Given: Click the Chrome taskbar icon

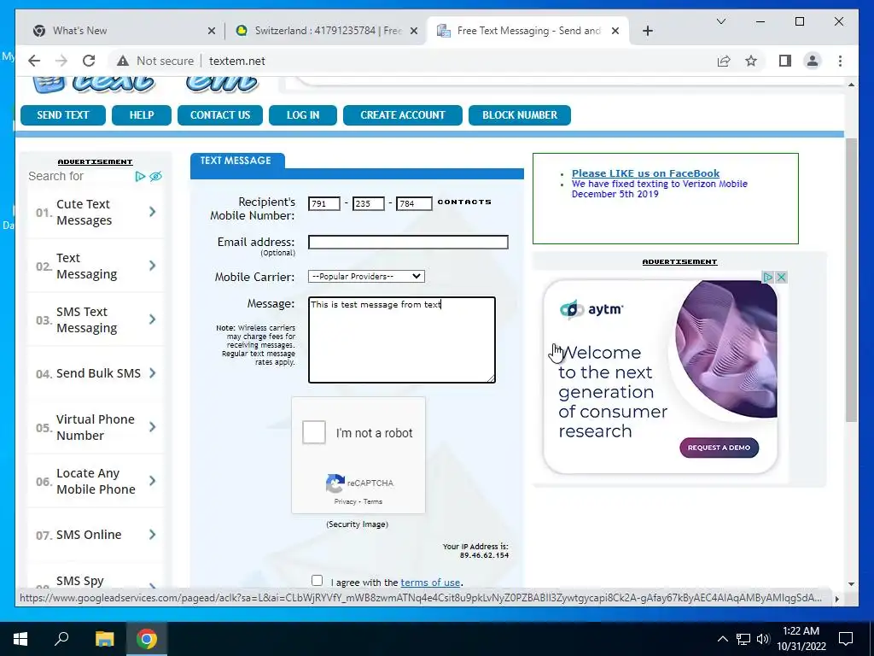Looking at the screenshot, I should 147,639.
